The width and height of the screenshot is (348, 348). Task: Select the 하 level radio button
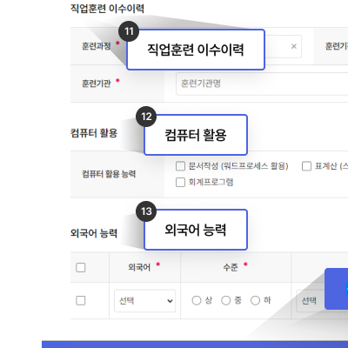(x=255, y=300)
